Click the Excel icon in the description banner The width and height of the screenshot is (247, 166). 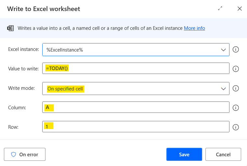pyautogui.click(x=10, y=28)
